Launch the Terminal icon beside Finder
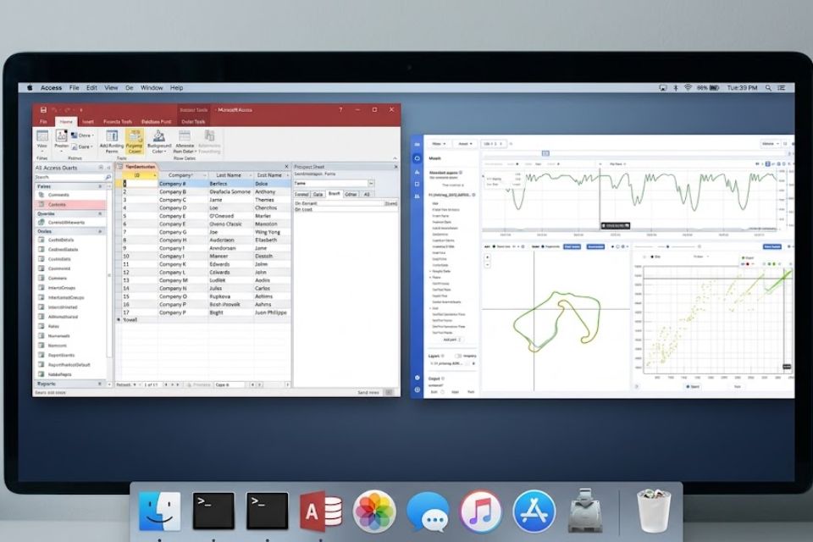 click(213, 512)
